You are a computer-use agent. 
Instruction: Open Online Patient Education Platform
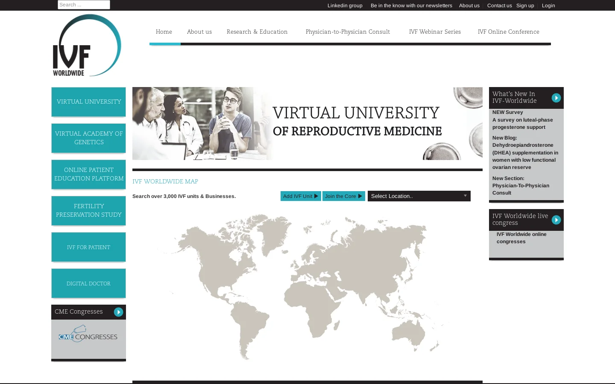point(89,174)
